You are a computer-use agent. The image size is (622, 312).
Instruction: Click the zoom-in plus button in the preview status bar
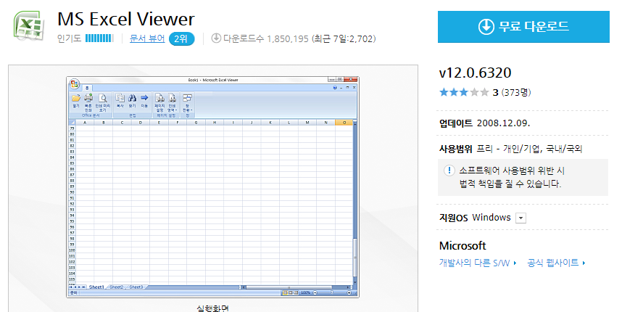[x=349, y=292]
